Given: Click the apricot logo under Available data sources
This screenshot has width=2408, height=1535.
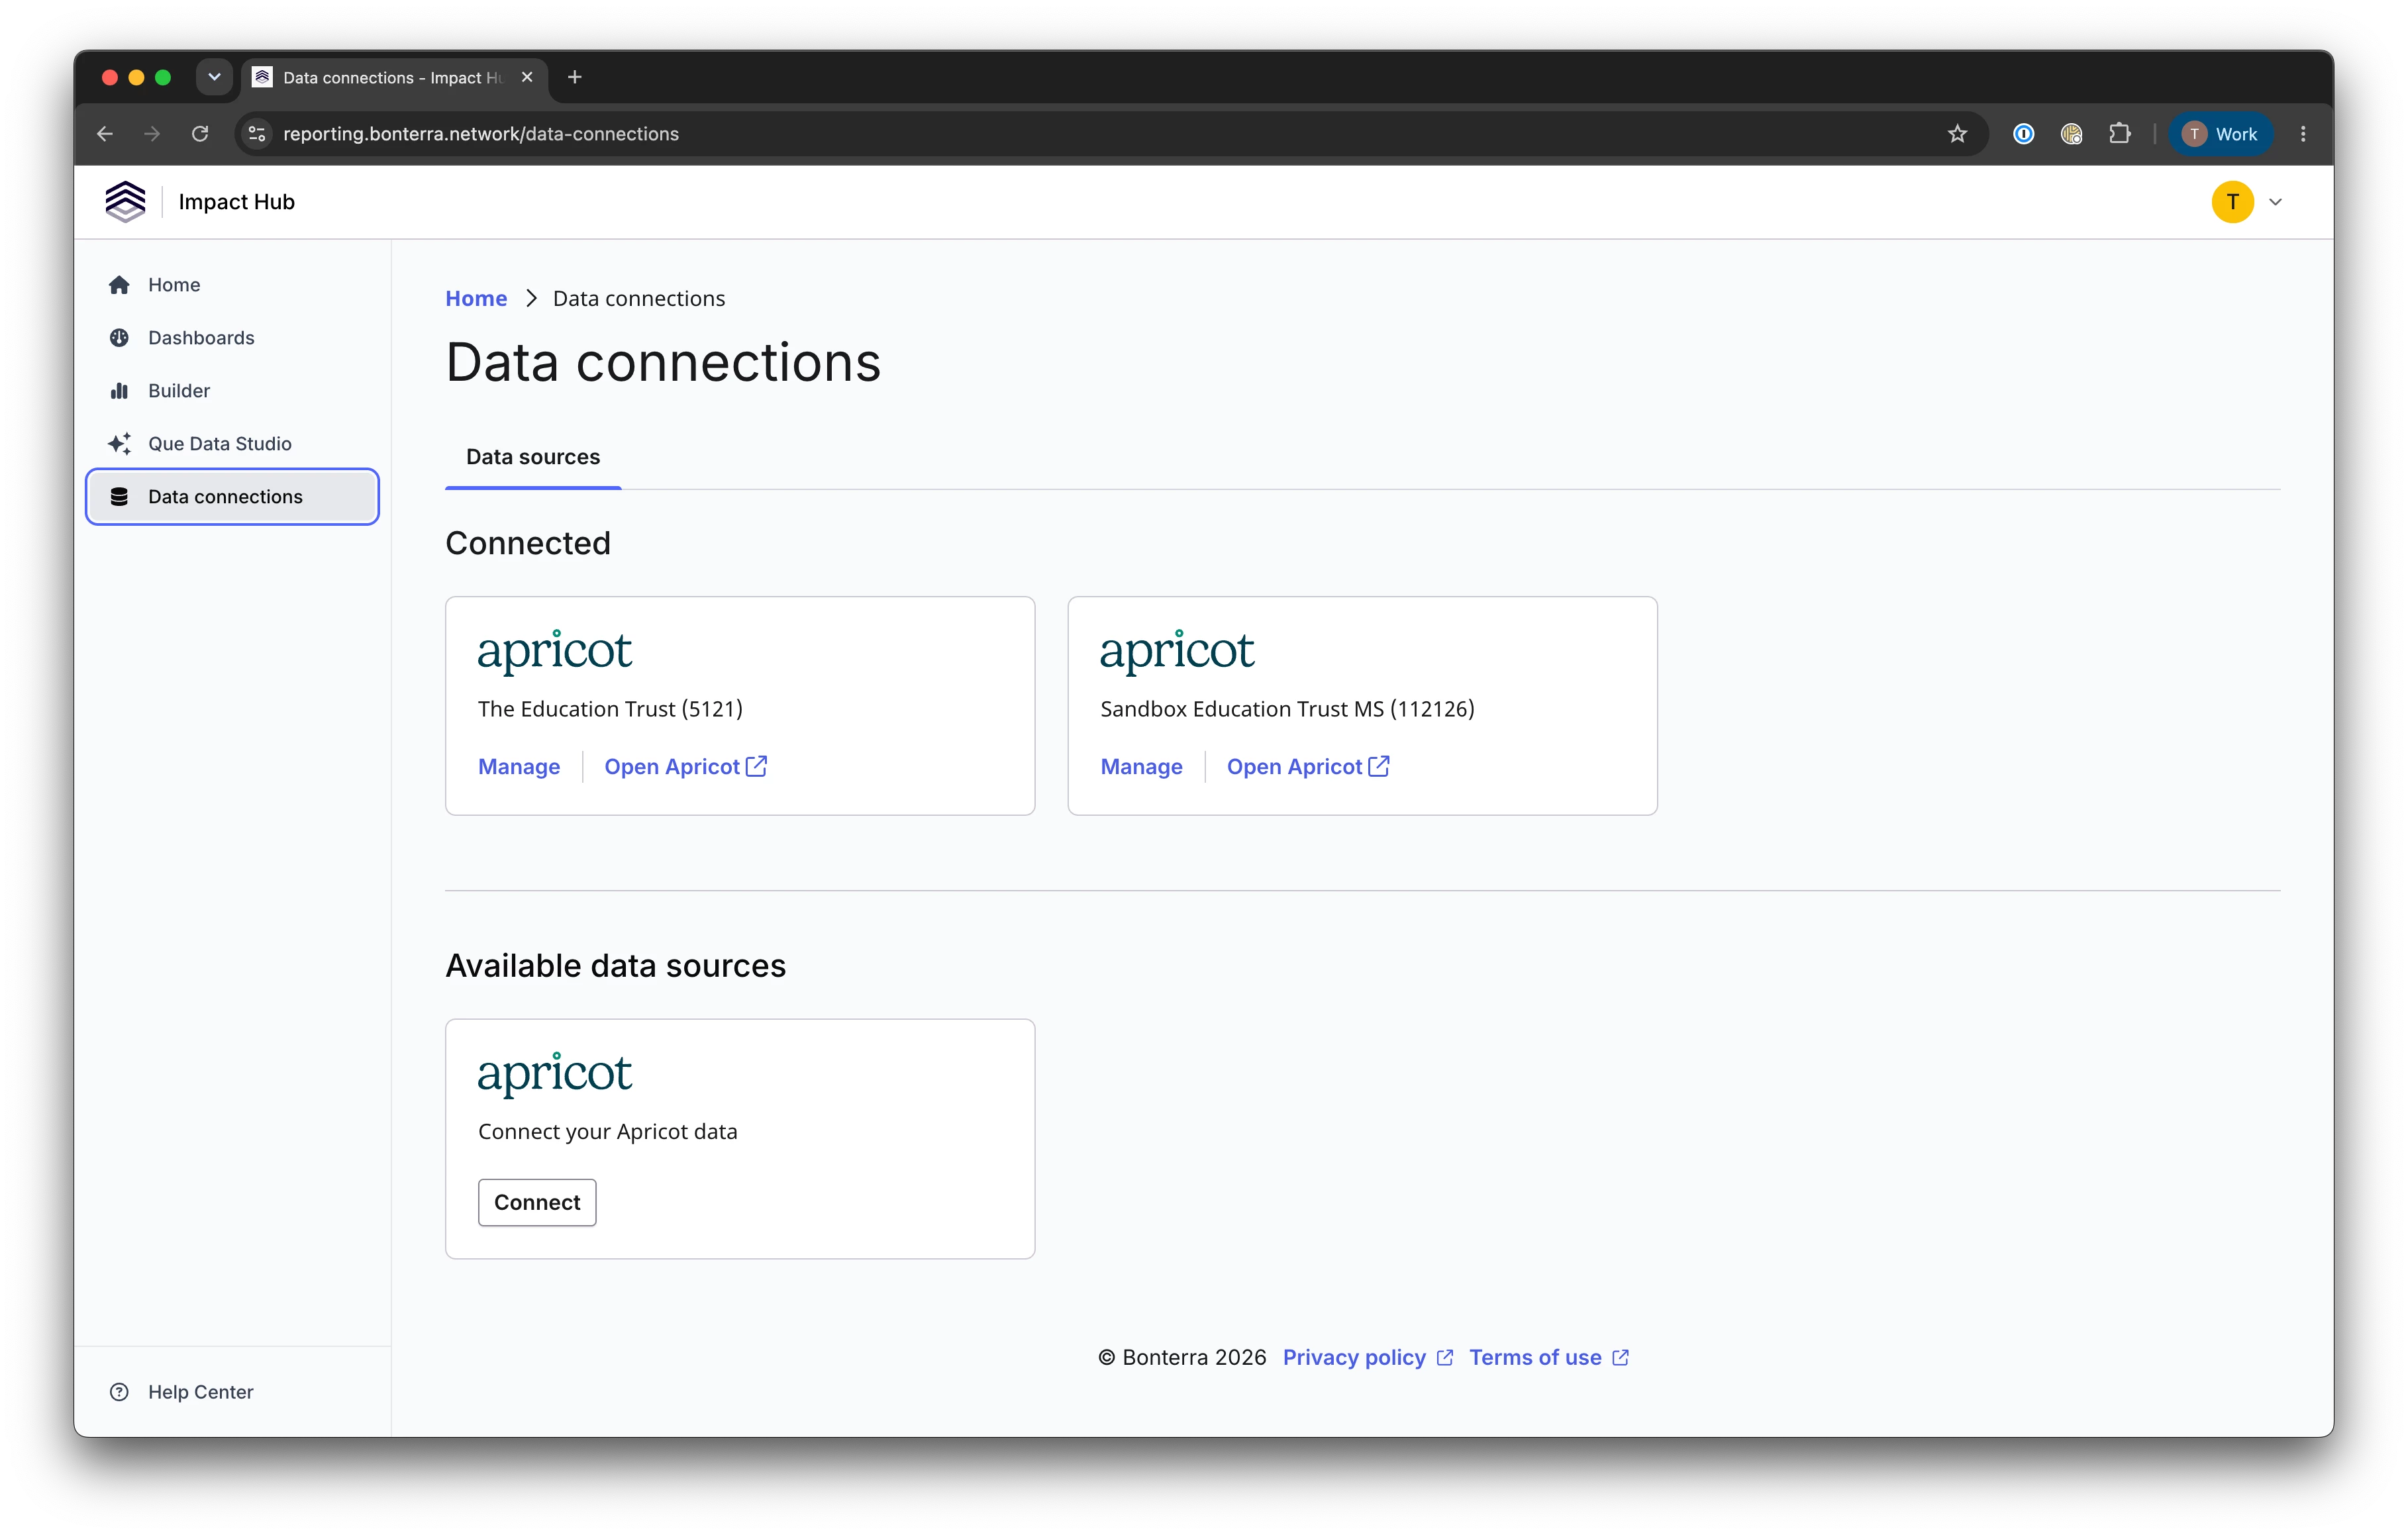Looking at the screenshot, I should 555,1075.
